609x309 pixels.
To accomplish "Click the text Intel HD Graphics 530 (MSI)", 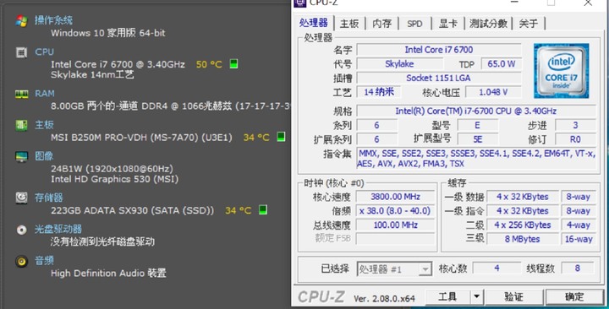I will coord(114,179).
